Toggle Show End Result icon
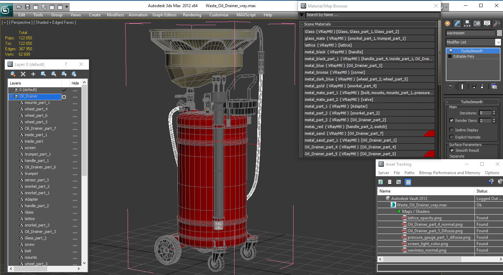Image resolution: width=503 pixels, height=275 pixels. click(x=462, y=86)
